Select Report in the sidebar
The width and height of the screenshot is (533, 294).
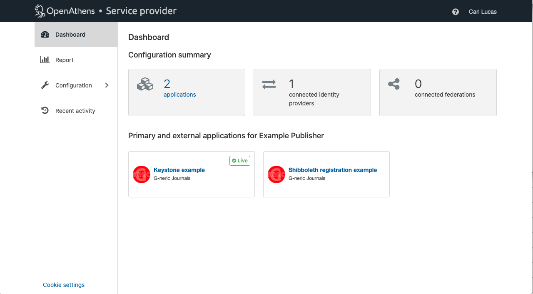pyautogui.click(x=65, y=60)
